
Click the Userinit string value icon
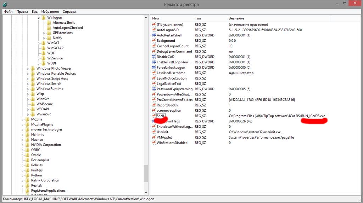pos(154,132)
